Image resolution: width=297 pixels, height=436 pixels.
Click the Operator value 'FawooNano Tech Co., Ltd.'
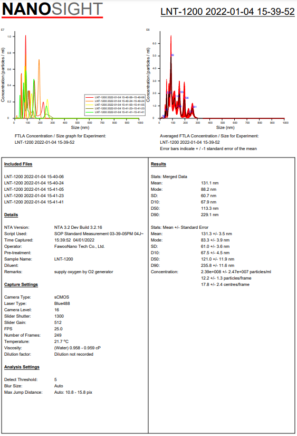pos(79,246)
